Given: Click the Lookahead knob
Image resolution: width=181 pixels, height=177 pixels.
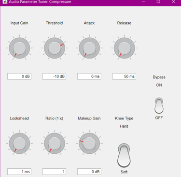Looking at the screenshot, I should 19,143.
